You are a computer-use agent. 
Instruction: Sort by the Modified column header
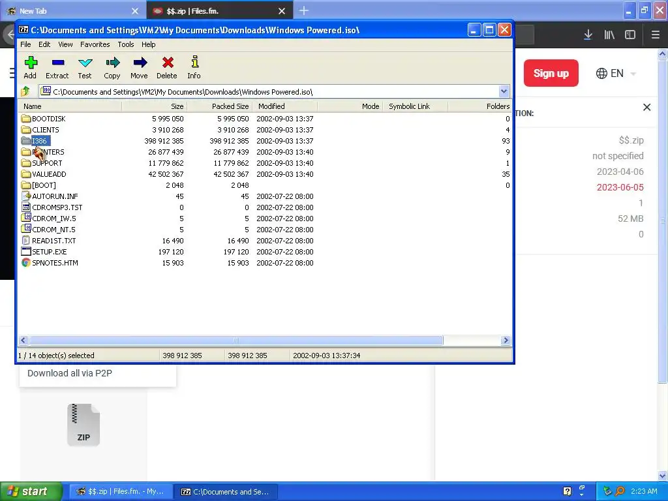tap(285, 106)
